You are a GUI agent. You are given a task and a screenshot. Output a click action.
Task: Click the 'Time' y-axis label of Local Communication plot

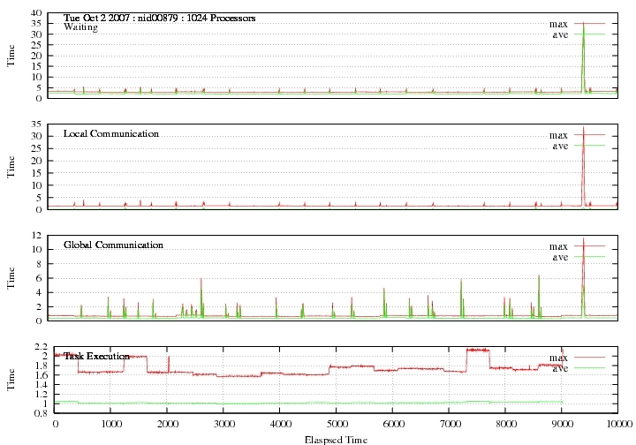pos(11,167)
